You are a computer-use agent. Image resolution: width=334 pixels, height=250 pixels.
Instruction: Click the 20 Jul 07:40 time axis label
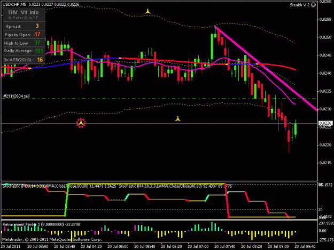pyautogui.click(x=225, y=247)
